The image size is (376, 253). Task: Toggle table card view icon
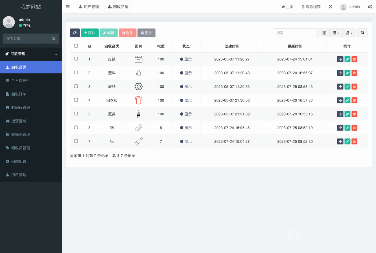(x=324, y=33)
